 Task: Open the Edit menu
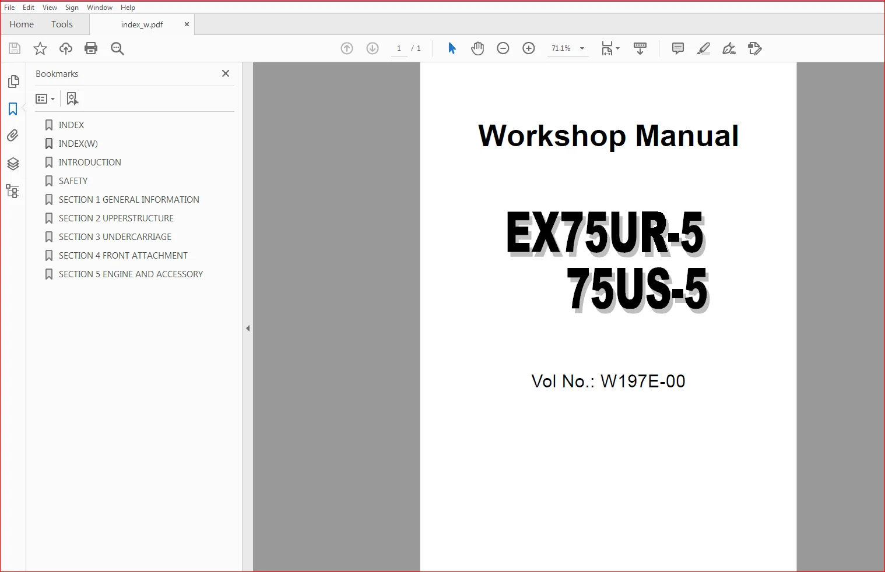[29, 8]
